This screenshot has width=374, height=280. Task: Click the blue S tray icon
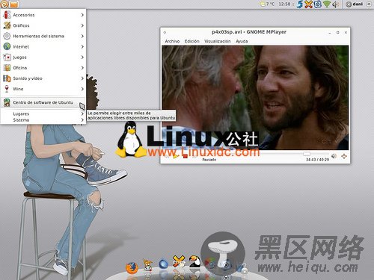click(x=300, y=4)
